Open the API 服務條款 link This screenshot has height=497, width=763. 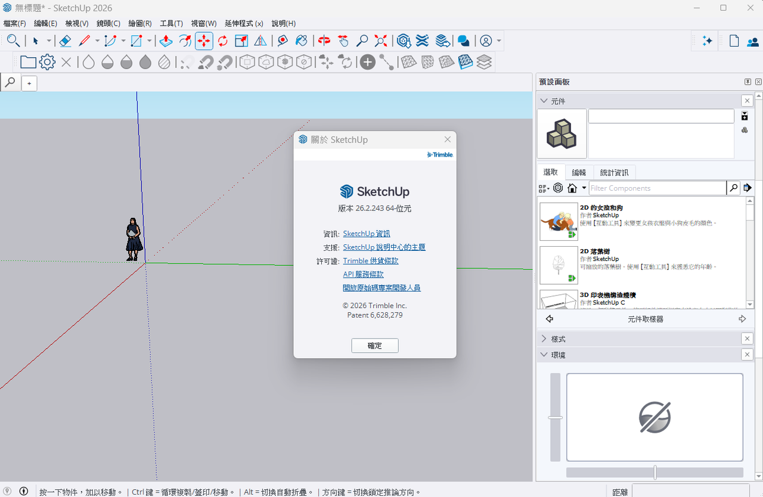pyautogui.click(x=364, y=274)
